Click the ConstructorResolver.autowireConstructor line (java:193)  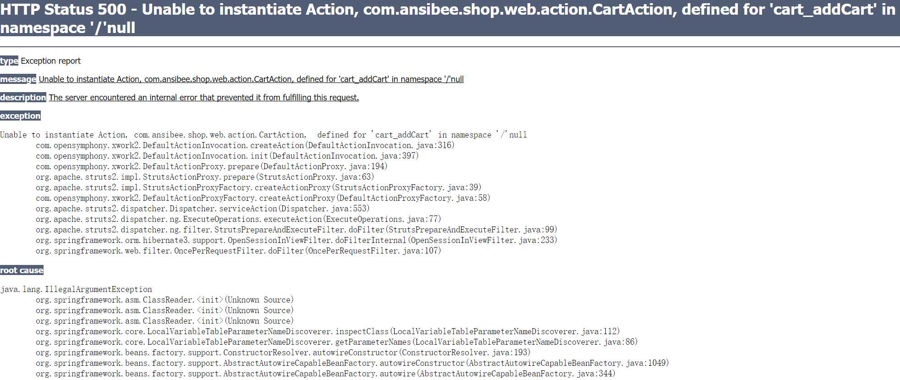[x=283, y=352]
